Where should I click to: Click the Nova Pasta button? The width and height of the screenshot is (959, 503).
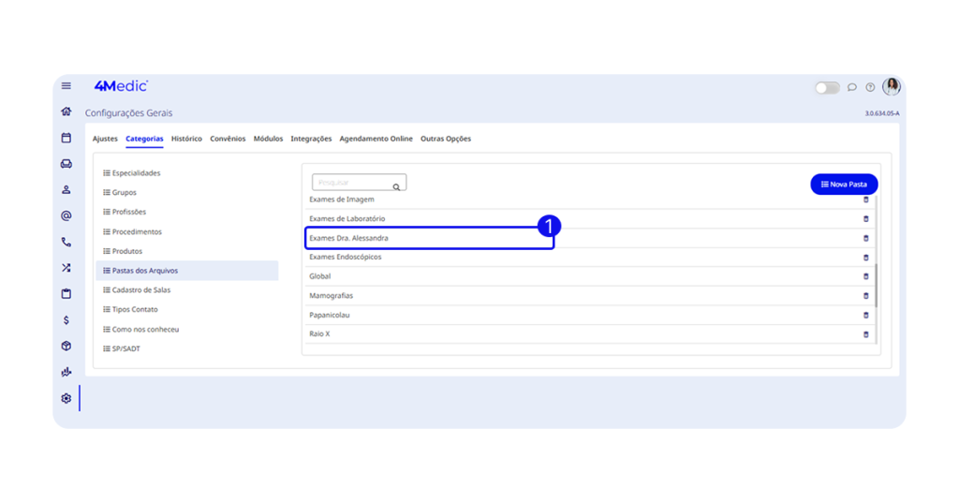(844, 185)
